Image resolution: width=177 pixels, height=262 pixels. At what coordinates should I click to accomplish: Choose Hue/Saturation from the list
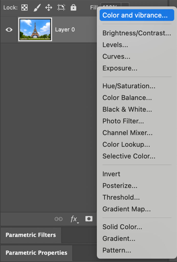129,86
